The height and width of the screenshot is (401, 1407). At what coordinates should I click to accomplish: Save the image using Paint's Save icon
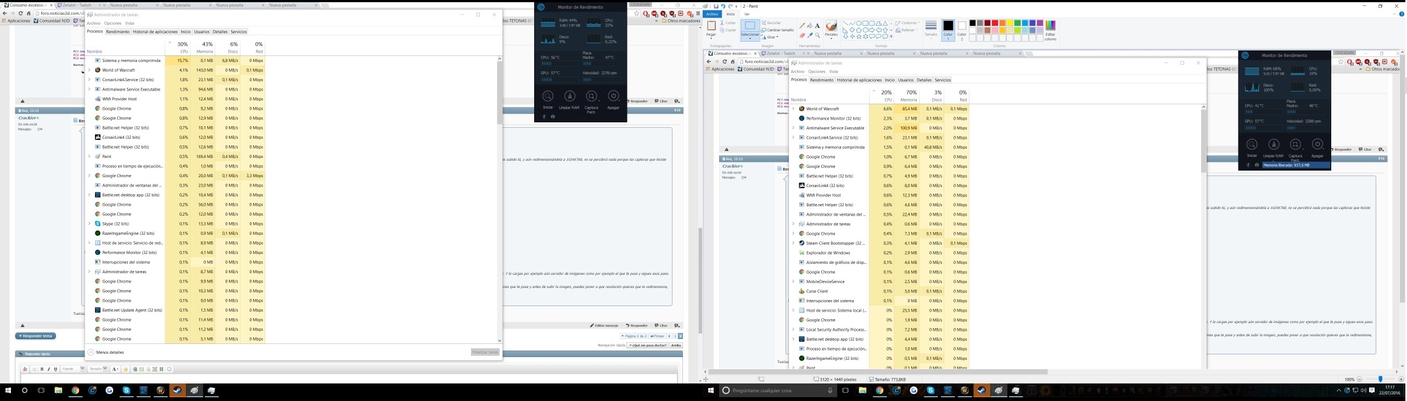[x=716, y=6]
